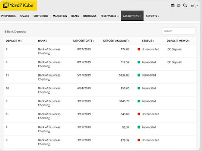
Task: Open the help question mark icon
Action: (x=179, y=5)
